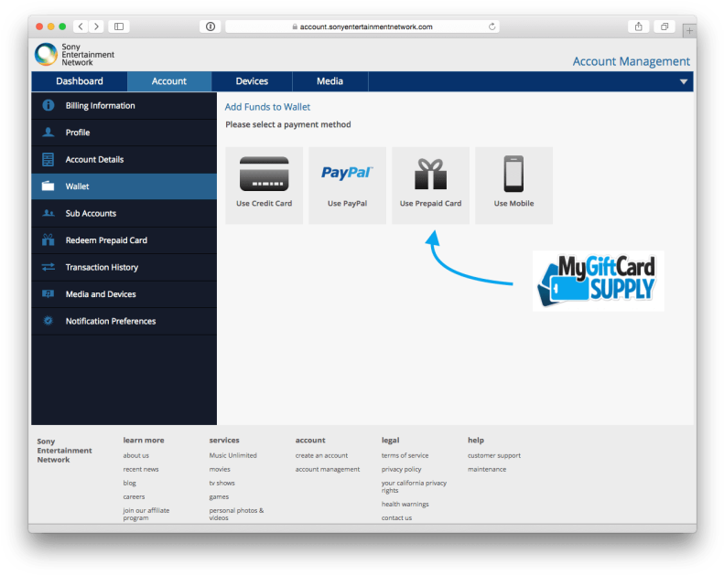This screenshot has width=724, height=575.
Task: Switch to the Devices tab
Action: [x=252, y=81]
